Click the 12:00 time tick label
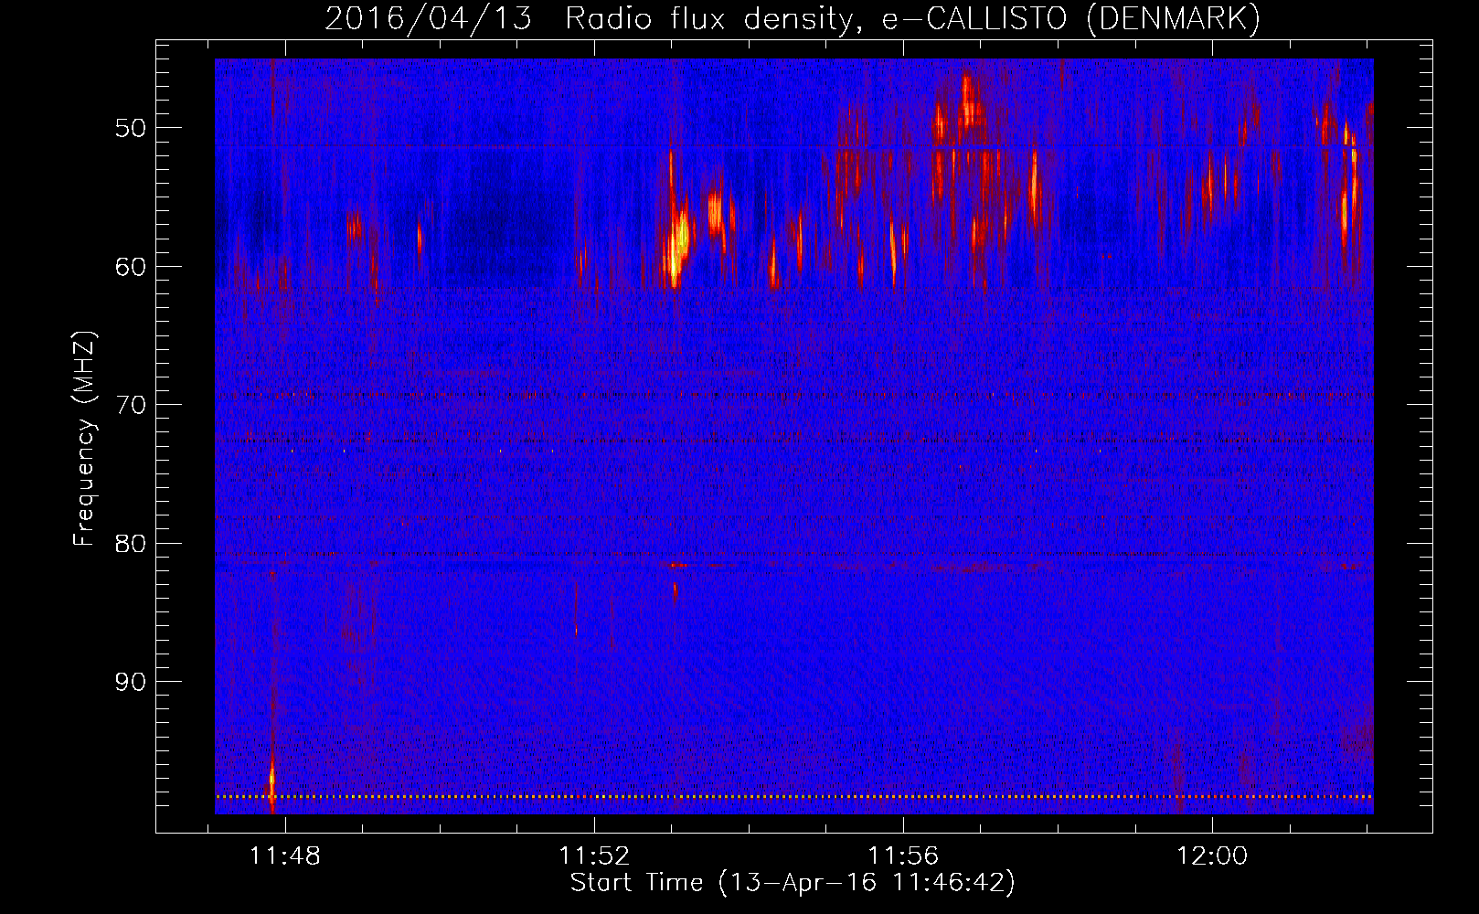The width and height of the screenshot is (1479, 914). [x=1212, y=856]
